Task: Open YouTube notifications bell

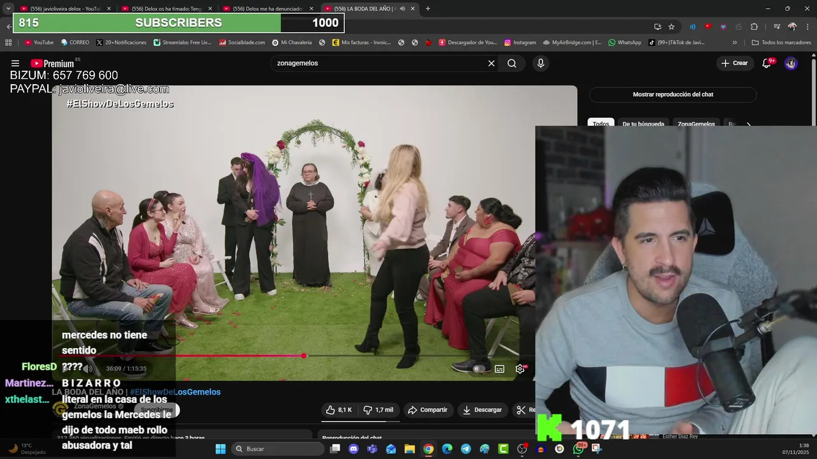Action: pyautogui.click(x=767, y=63)
